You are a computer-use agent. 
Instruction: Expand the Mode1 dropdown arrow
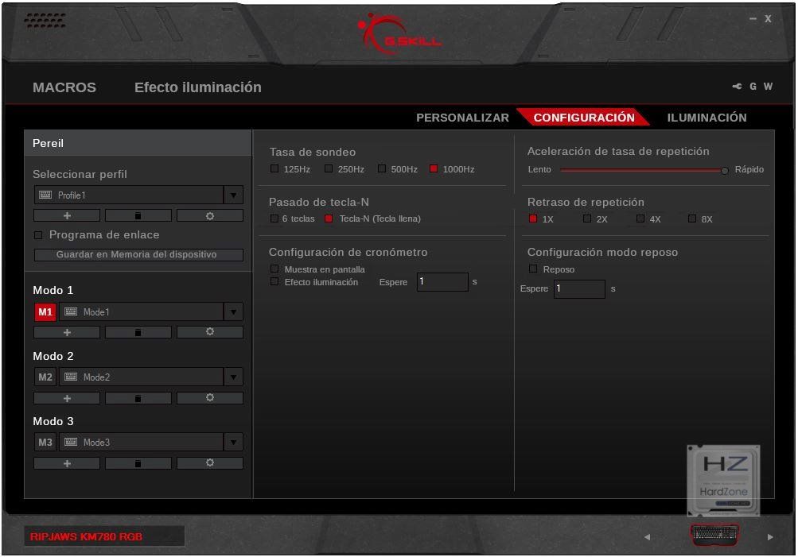pos(233,312)
